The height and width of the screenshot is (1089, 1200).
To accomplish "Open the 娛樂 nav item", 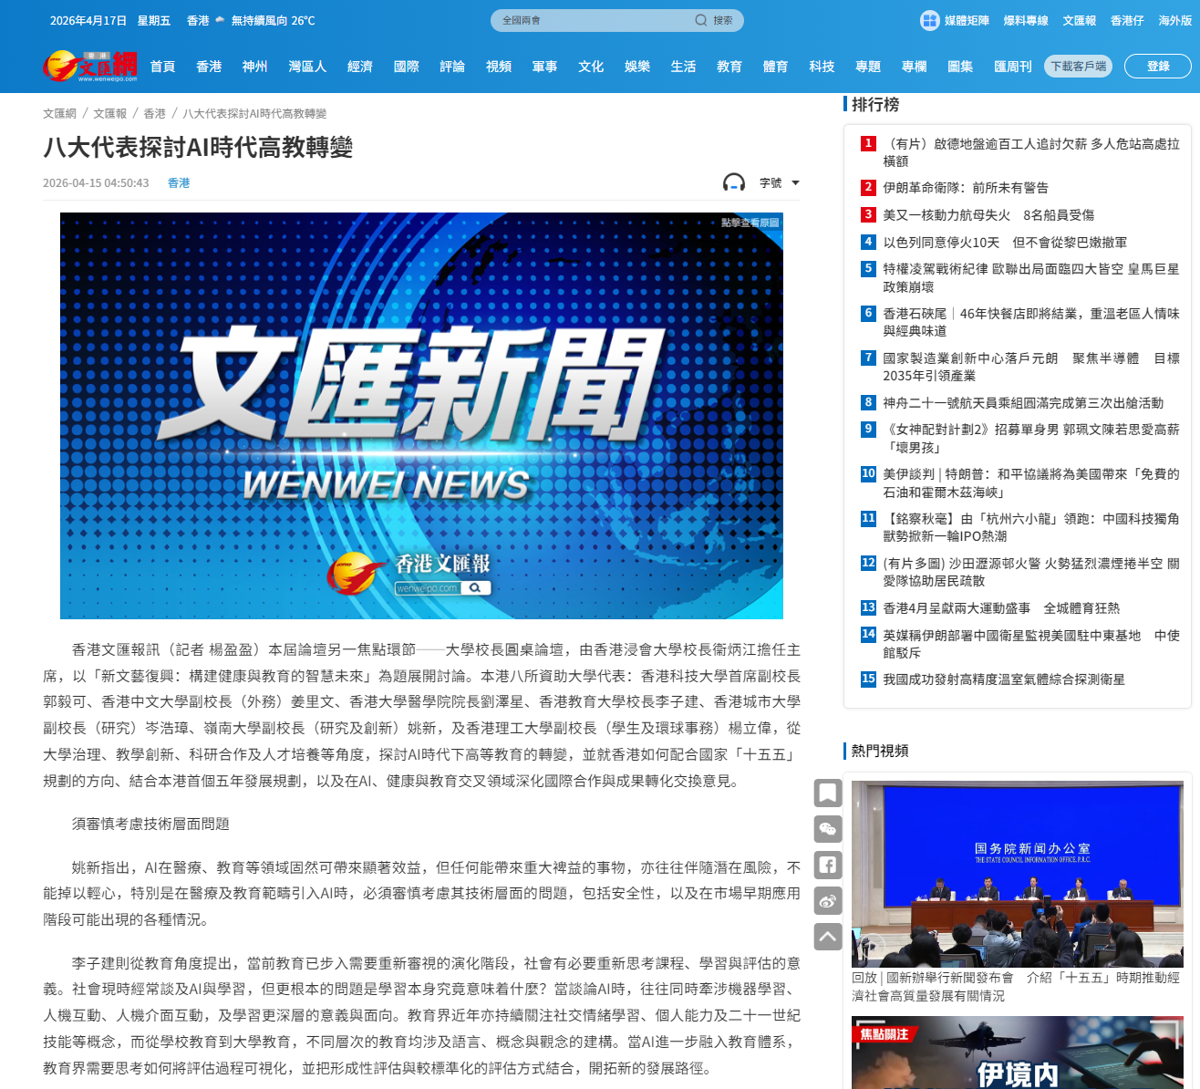I will [637, 67].
